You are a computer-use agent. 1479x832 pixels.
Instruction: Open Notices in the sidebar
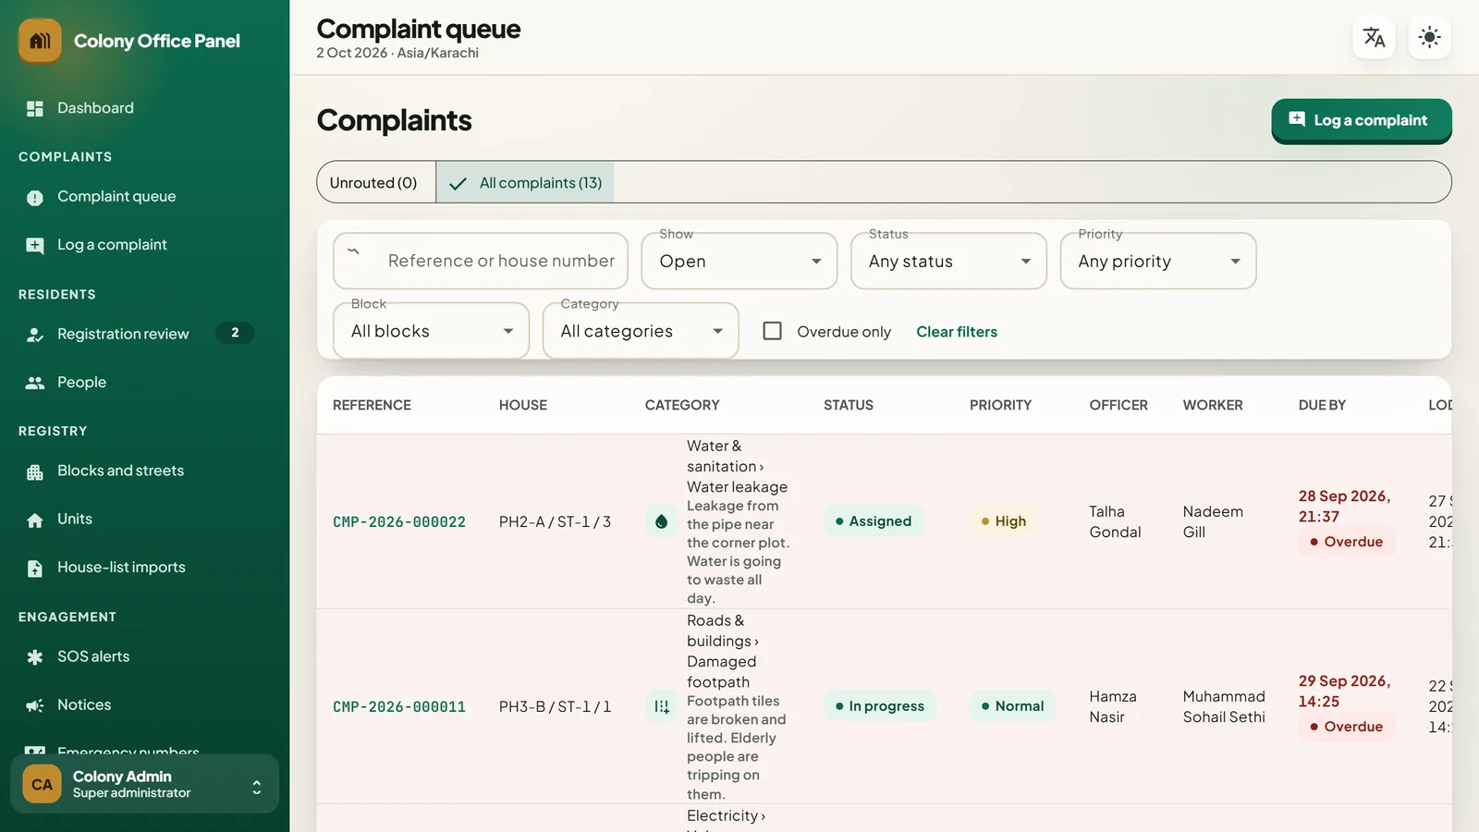pyautogui.click(x=144, y=705)
